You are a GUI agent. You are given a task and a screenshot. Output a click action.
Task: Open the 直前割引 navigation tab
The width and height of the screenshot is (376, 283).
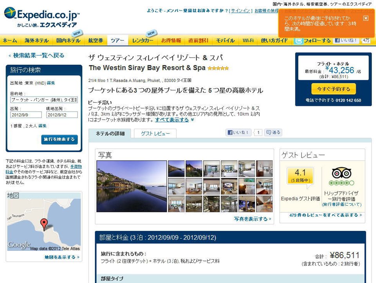pyautogui.click(x=198, y=40)
